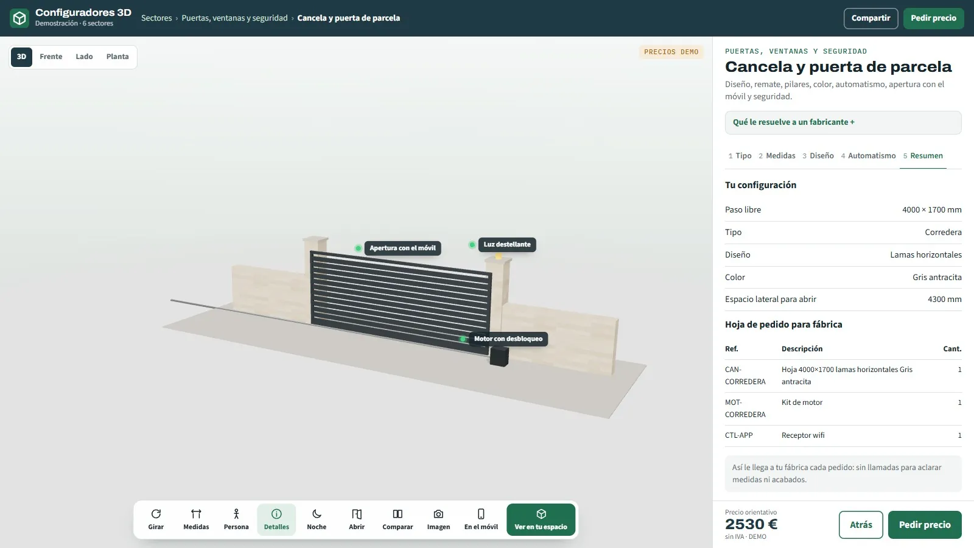
Task: Open Puertas, ventanas y seguridad breadcrumb
Action: [x=234, y=18]
